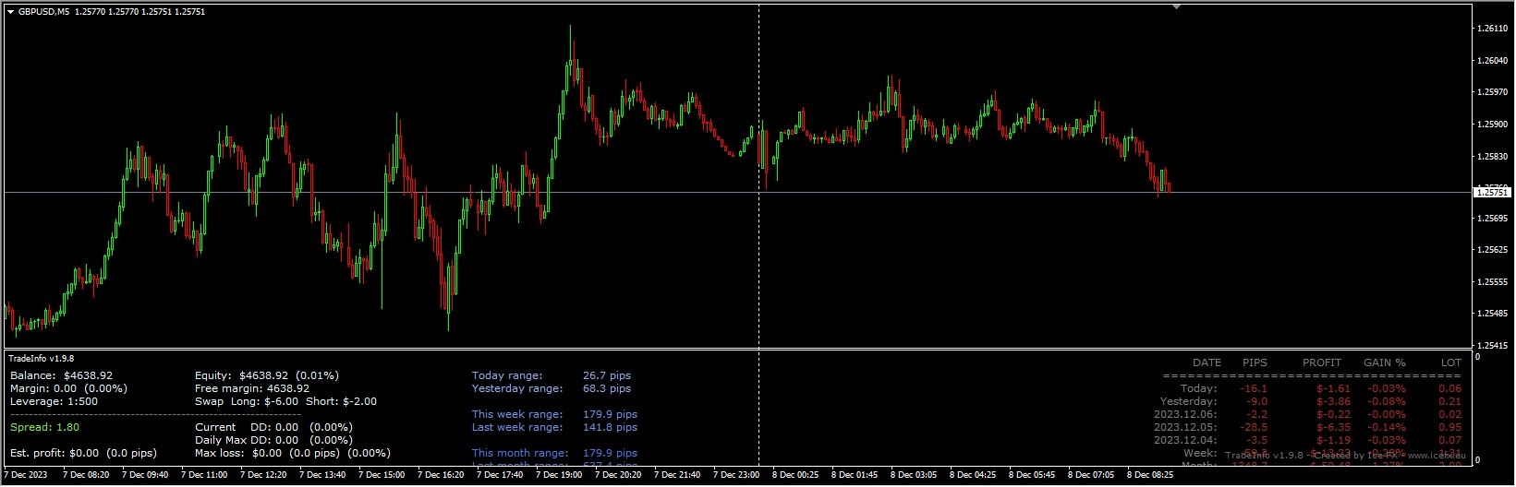1516x487 pixels.
Task: Click the '7 Dec 23:00' time axis label
Action: [737, 476]
